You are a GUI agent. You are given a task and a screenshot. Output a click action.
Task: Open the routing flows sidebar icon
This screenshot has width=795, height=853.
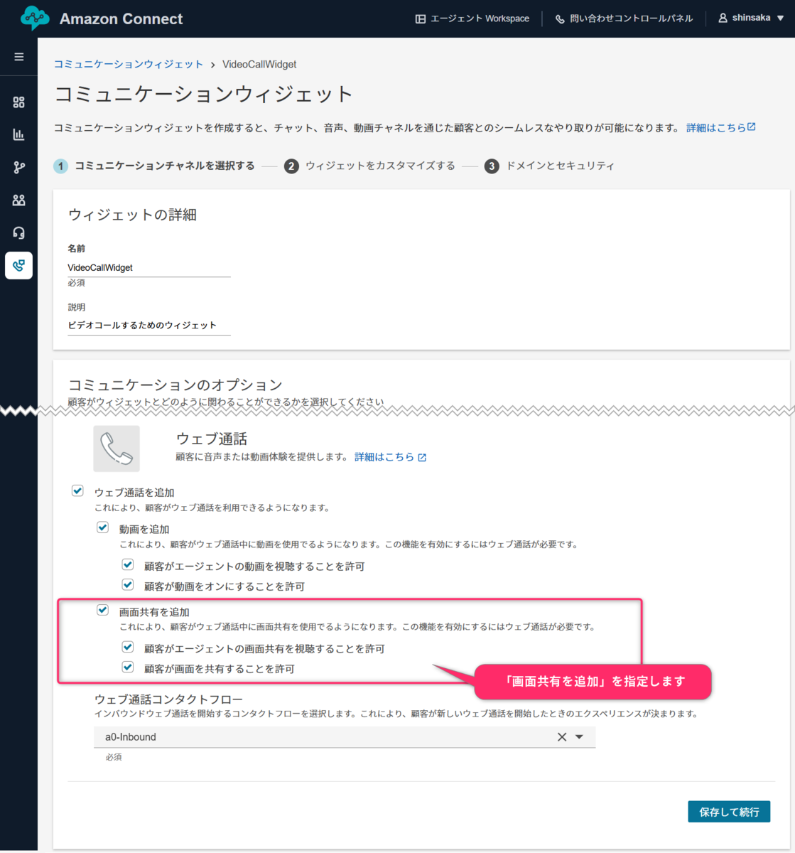tap(19, 167)
